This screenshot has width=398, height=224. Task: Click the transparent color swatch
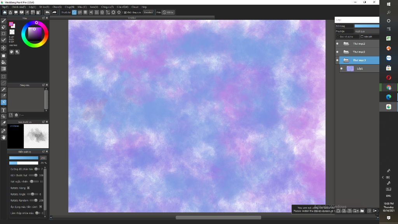click(12, 32)
